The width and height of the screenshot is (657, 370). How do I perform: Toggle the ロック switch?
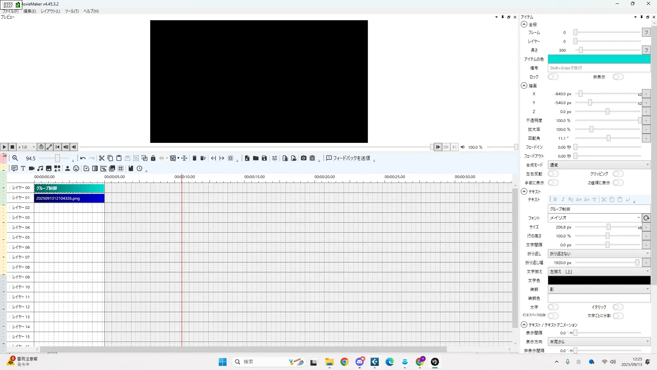coord(553,77)
